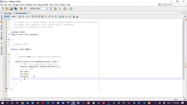
Task: Click the Debug Project toolbar icon
Action: pos(65,8)
